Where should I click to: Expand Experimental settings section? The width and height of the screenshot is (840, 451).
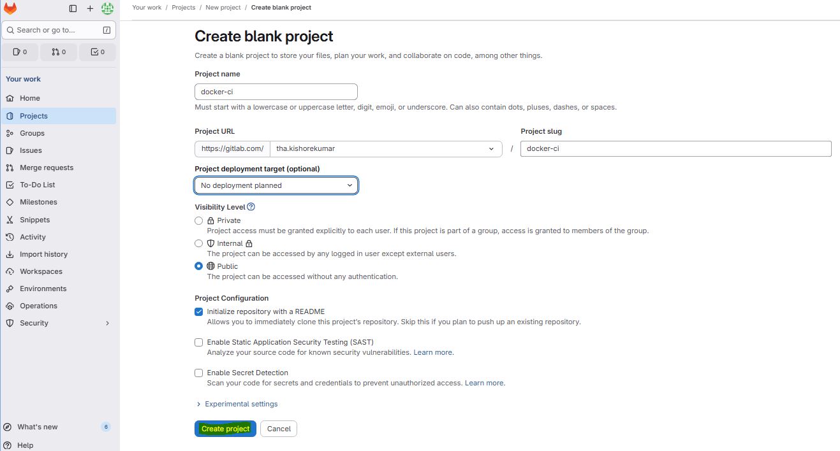237,404
